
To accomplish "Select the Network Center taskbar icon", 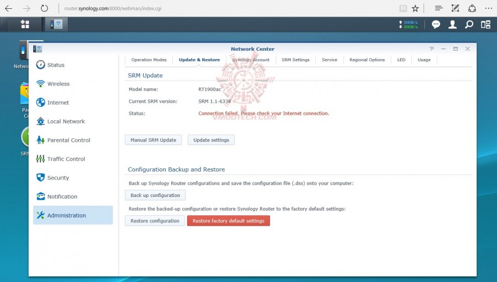I will 56,24.
